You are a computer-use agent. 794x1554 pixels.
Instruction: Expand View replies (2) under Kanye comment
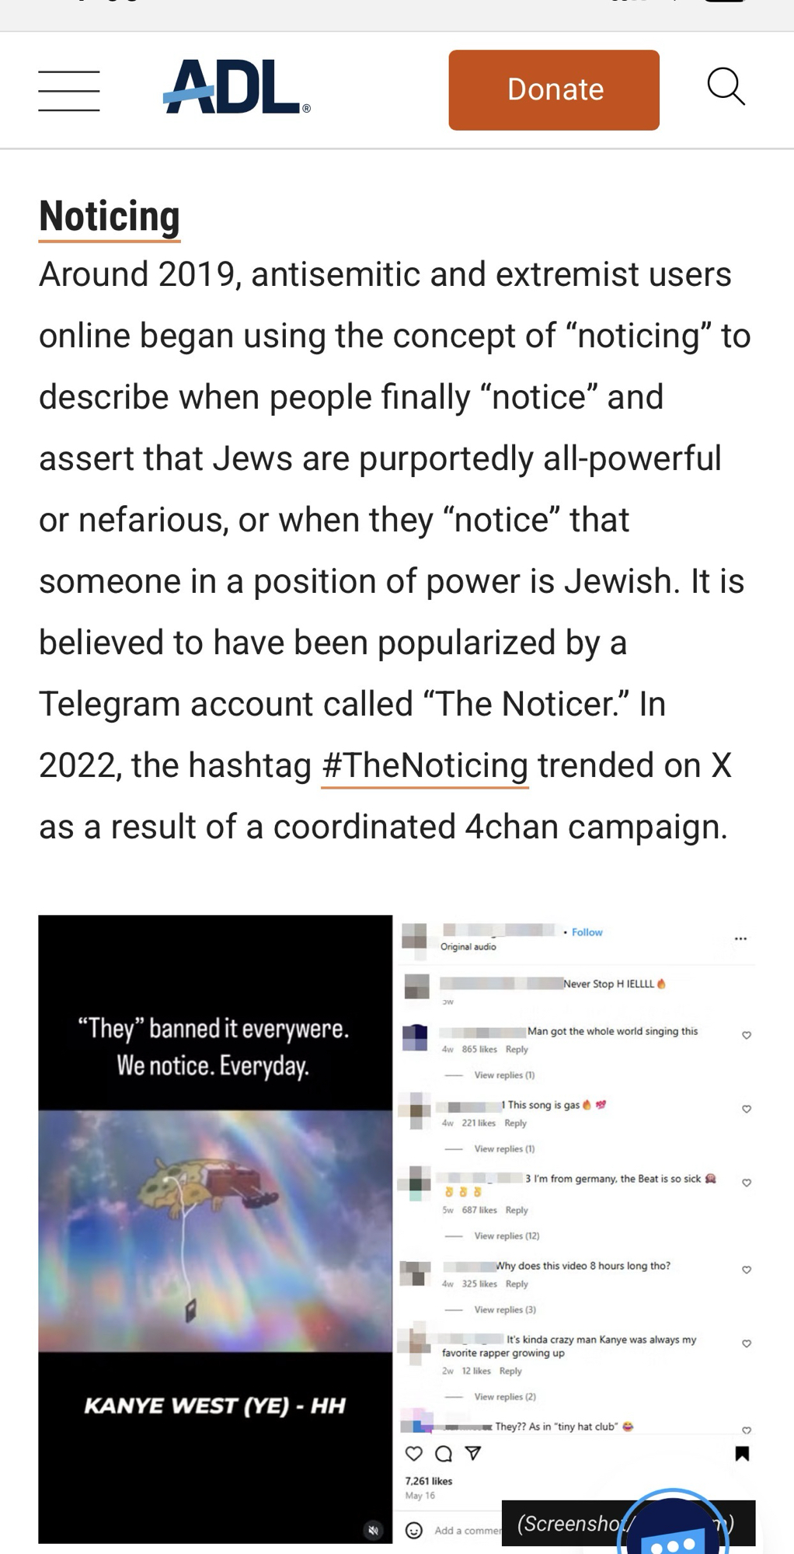504,1396
